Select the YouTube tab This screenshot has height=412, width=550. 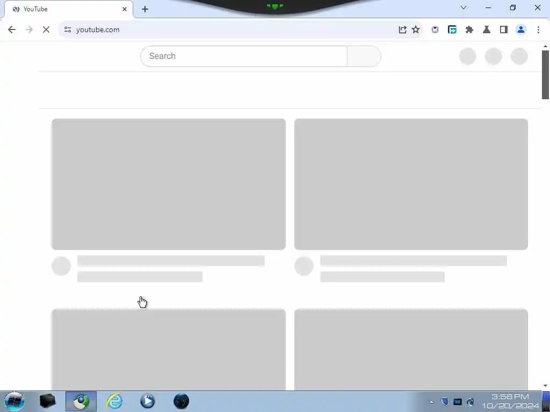coord(68,9)
